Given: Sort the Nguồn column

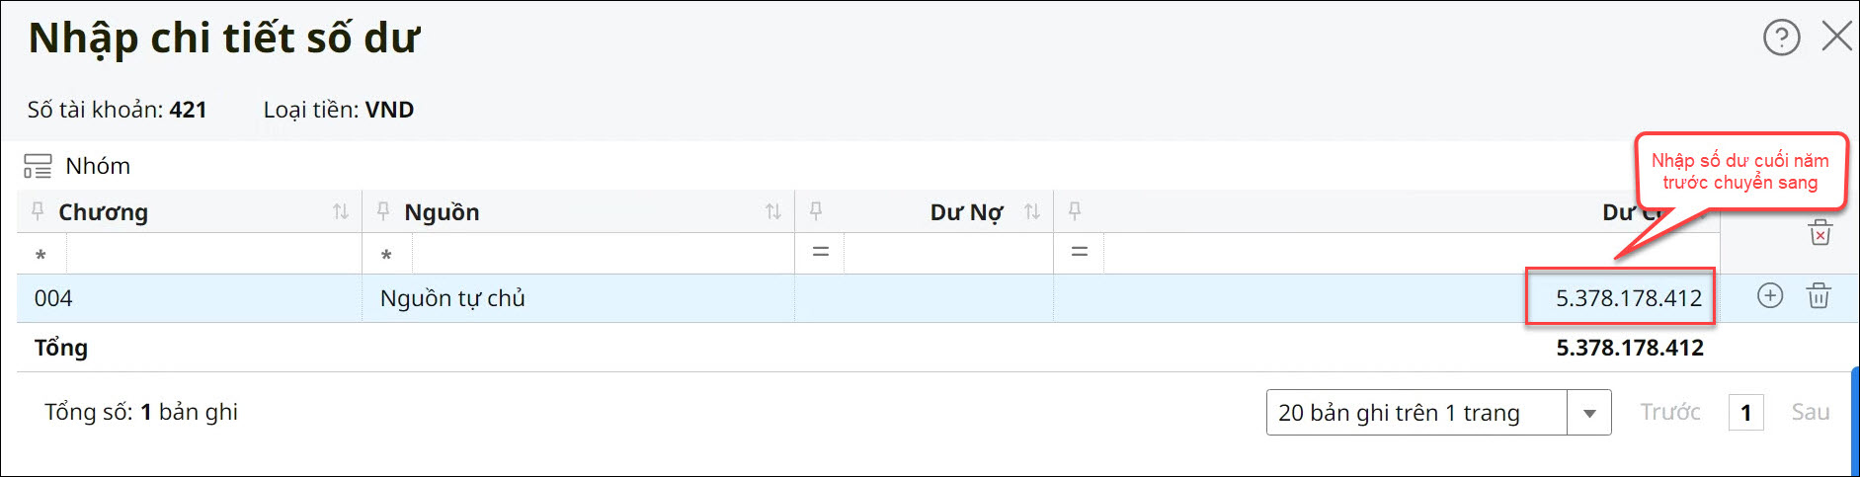Looking at the screenshot, I should (x=772, y=211).
